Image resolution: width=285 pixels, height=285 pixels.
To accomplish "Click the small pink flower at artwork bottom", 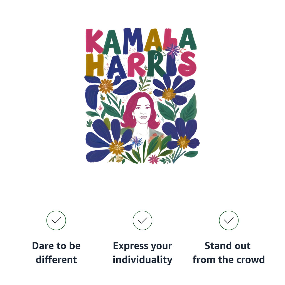I will click(x=154, y=159).
